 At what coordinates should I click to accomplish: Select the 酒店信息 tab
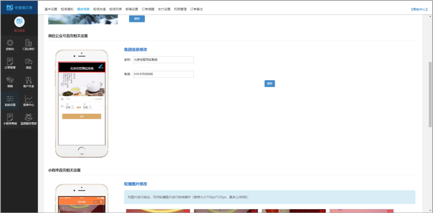click(83, 9)
